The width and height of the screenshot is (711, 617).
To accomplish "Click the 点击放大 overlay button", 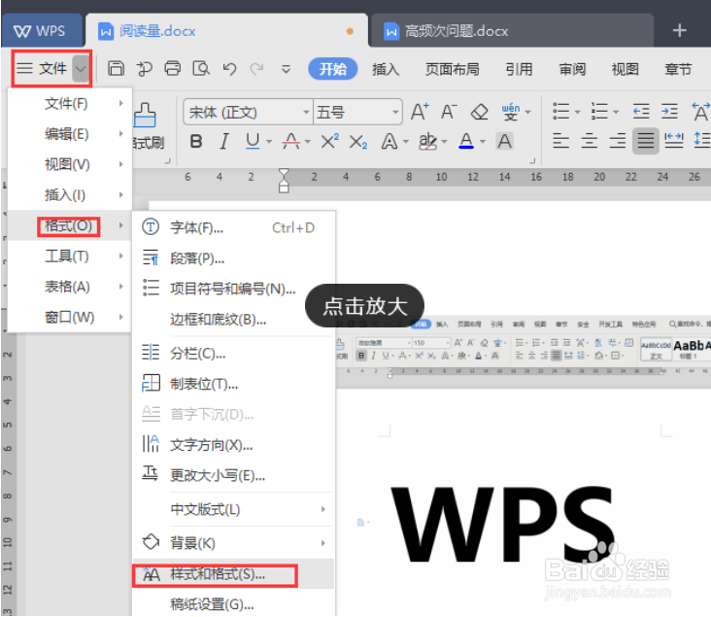I will pos(364,306).
